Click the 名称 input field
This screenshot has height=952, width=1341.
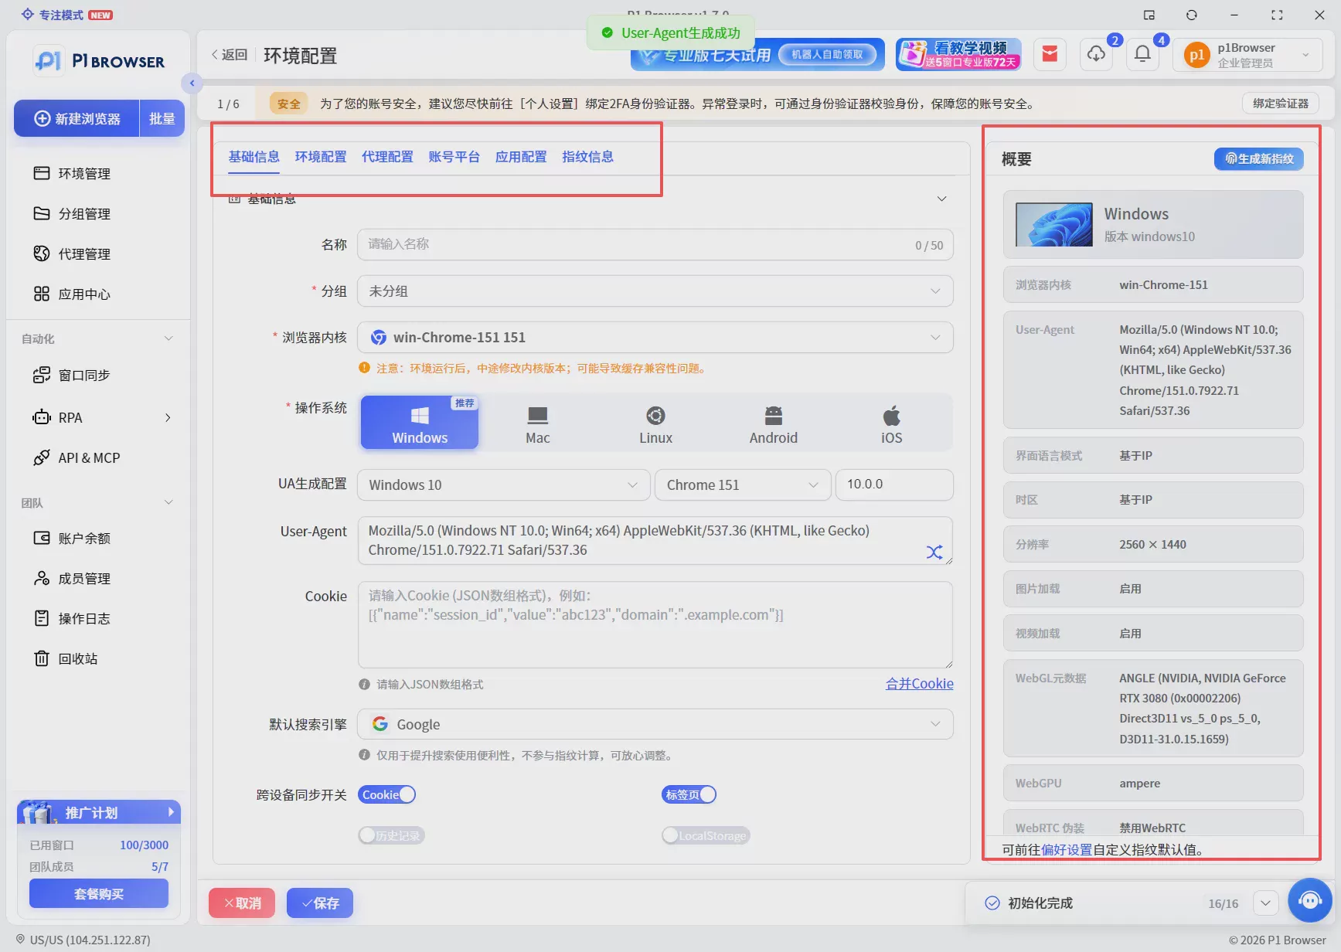(655, 244)
